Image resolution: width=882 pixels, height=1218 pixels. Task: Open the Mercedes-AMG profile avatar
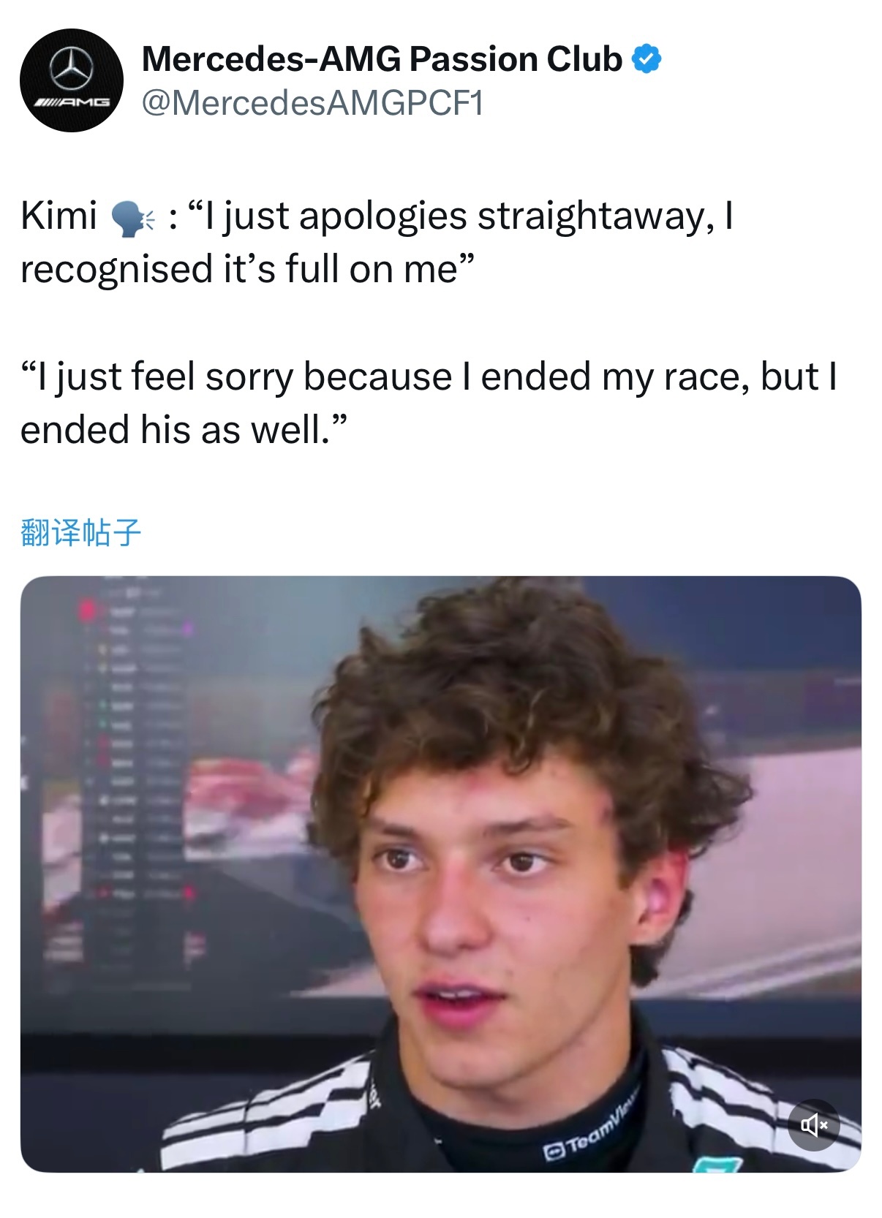72,80
